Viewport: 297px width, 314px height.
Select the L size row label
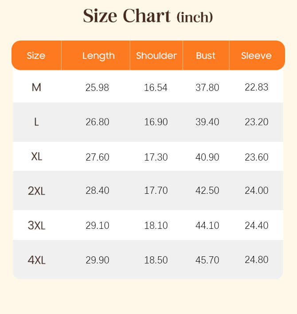[36, 122]
